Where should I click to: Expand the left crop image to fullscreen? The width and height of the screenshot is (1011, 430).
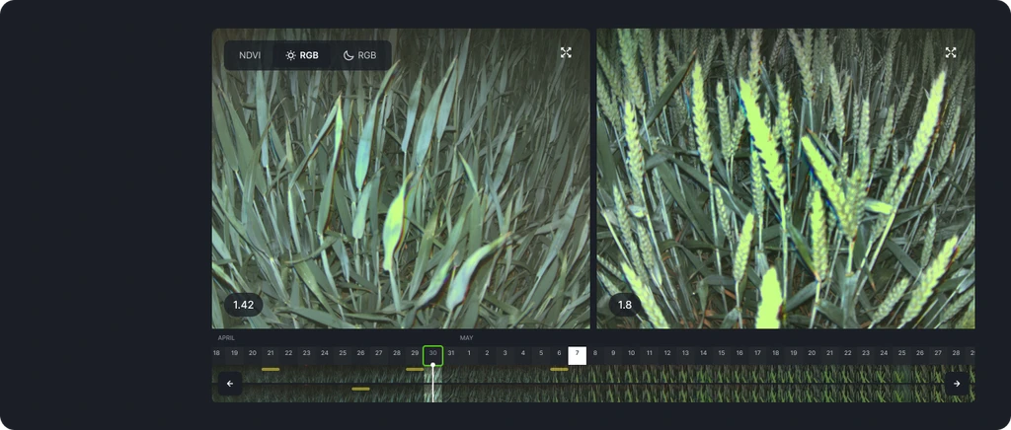566,52
